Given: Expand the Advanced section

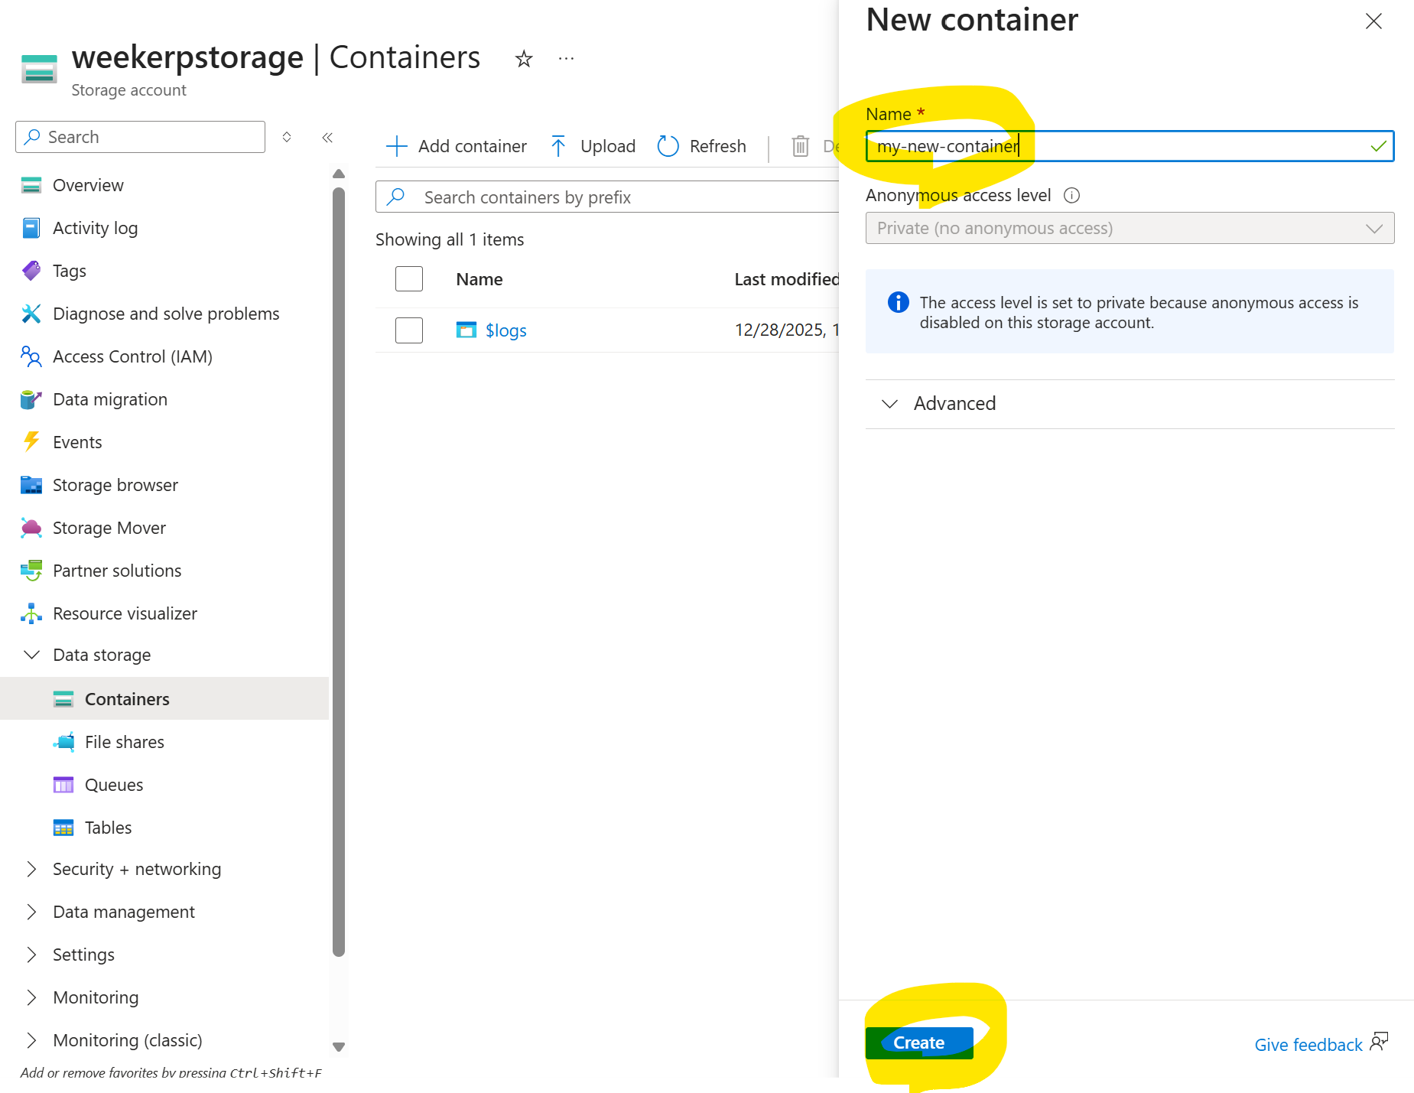Looking at the screenshot, I should coord(954,404).
